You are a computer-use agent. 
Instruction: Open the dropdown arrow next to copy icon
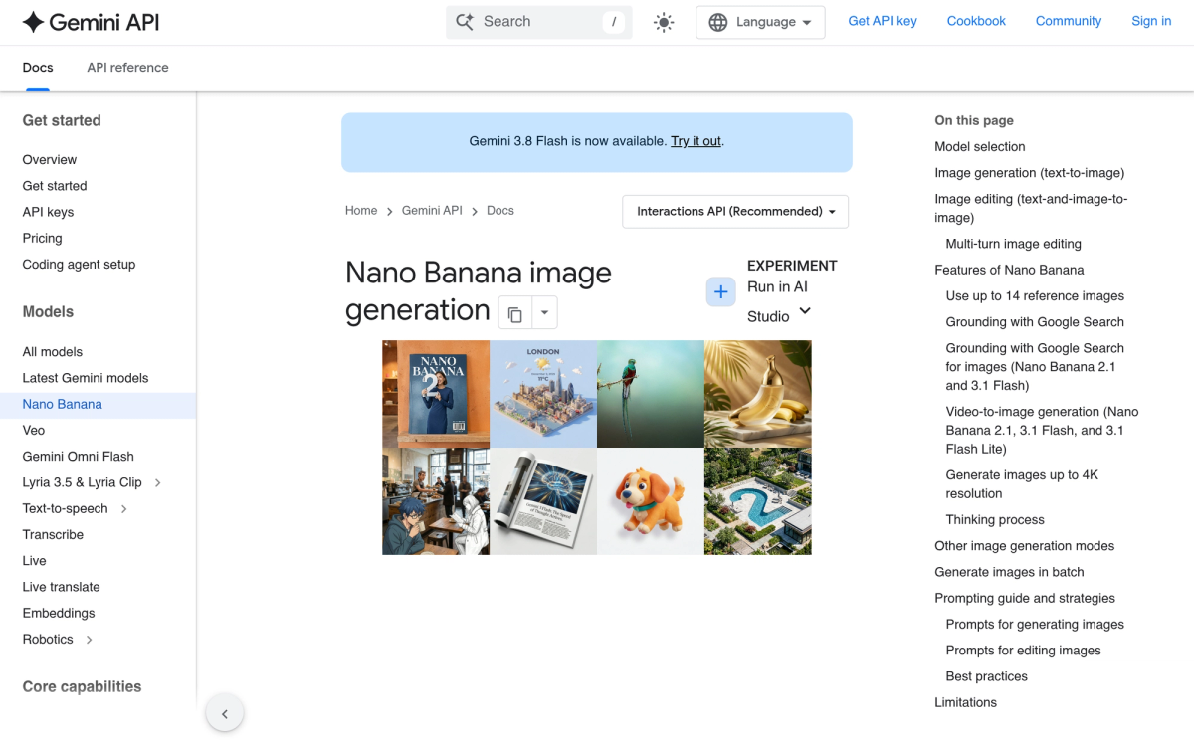coord(544,312)
